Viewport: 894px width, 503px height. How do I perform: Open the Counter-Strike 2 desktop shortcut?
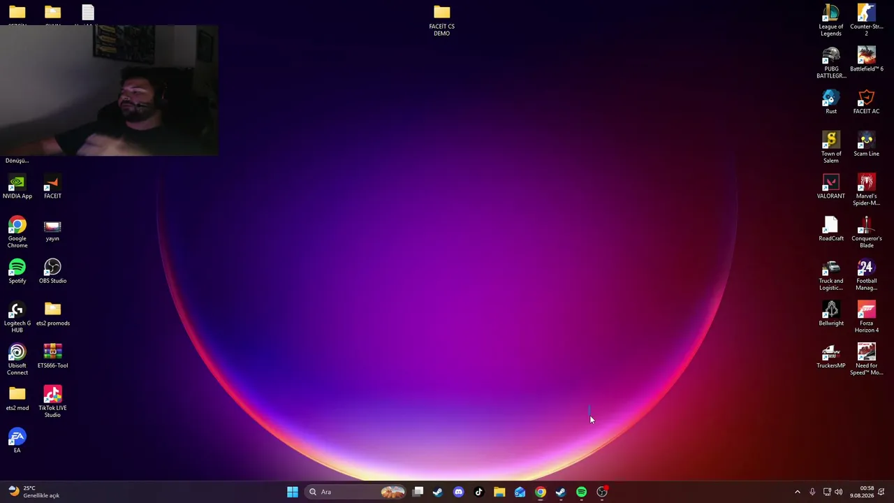pyautogui.click(x=866, y=20)
